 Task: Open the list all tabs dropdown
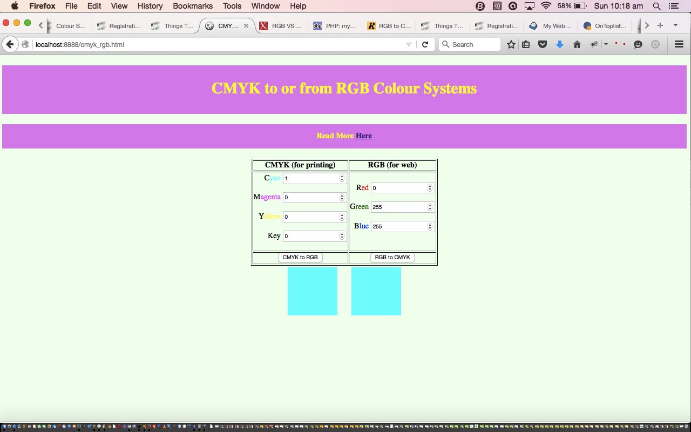(x=675, y=25)
